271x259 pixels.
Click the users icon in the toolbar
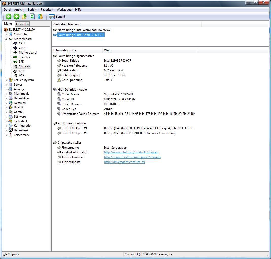[x=40, y=17]
